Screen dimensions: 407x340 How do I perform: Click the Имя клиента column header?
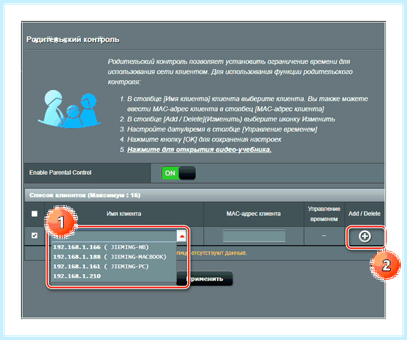[x=124, y=214]
